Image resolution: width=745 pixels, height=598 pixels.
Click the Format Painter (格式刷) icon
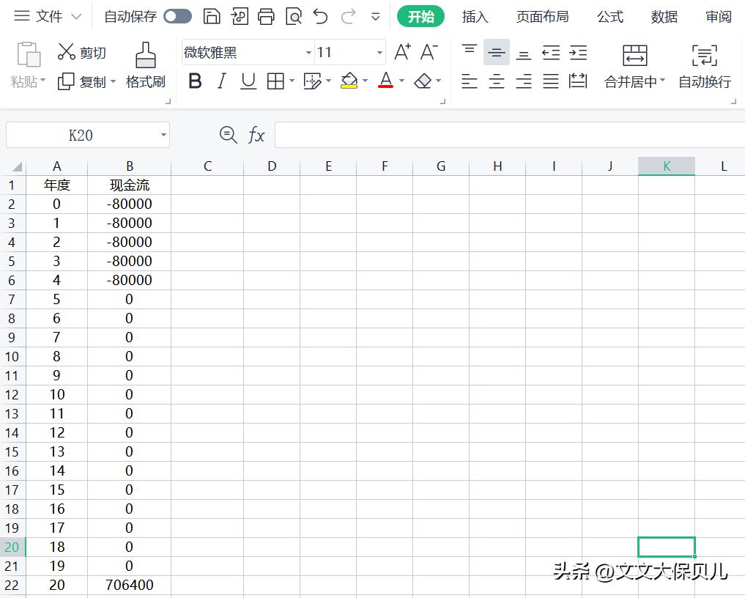pos(145,56)
